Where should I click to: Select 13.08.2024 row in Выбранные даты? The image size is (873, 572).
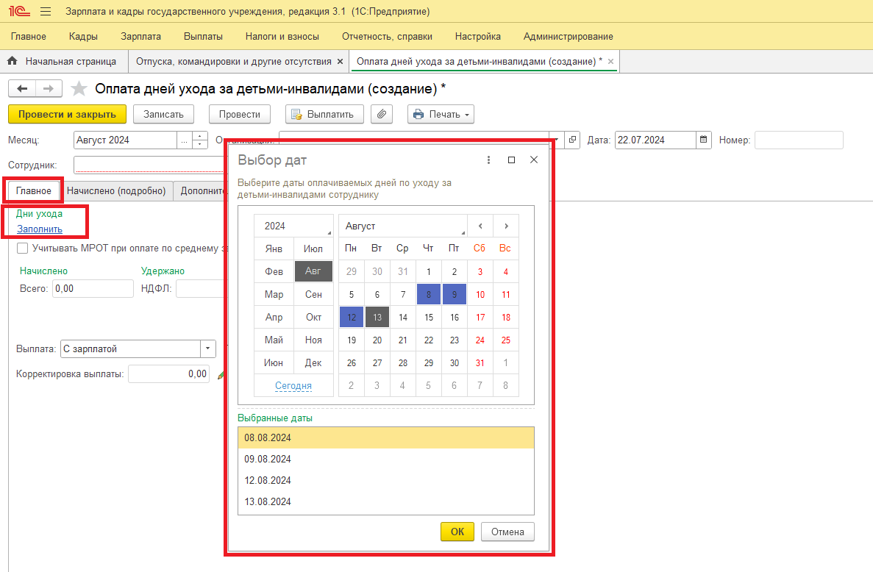pos(386,501)
